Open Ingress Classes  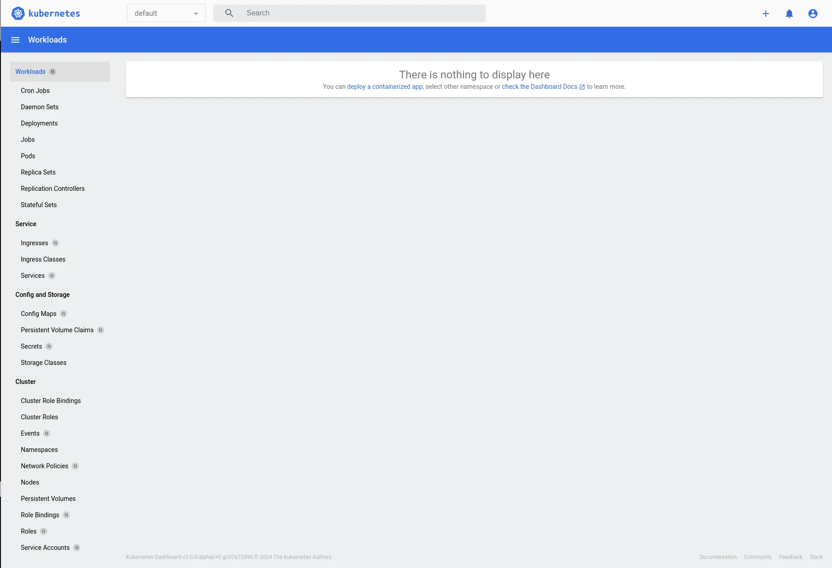click(43, 259)
